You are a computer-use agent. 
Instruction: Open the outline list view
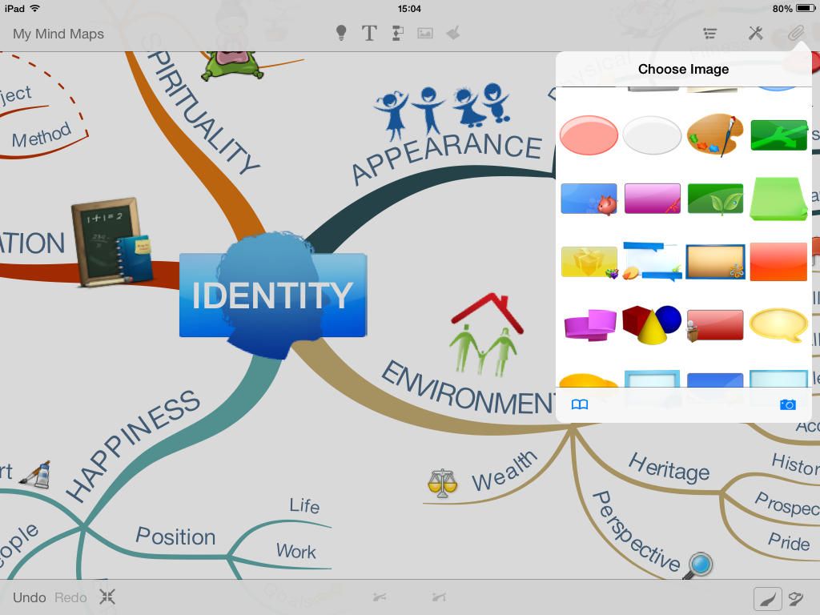coord(709,33)
